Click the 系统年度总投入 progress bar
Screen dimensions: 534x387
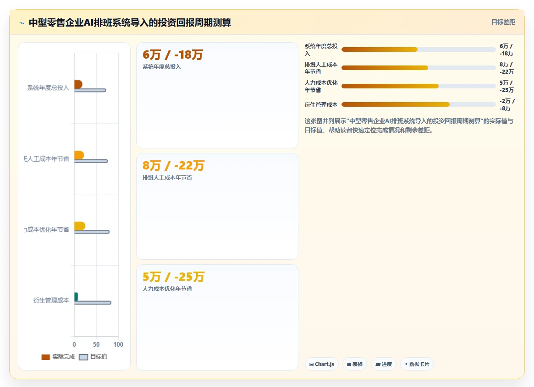point(418,50)
